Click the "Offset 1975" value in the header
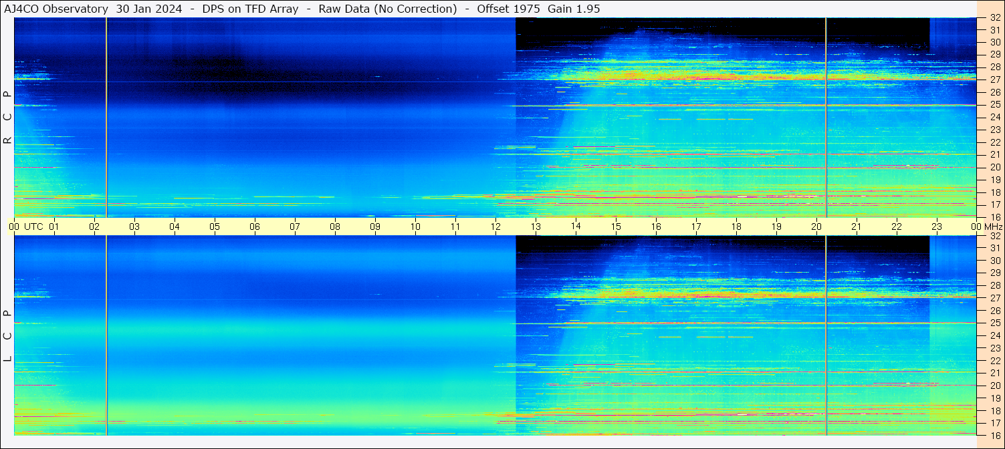 pos(508,9)
